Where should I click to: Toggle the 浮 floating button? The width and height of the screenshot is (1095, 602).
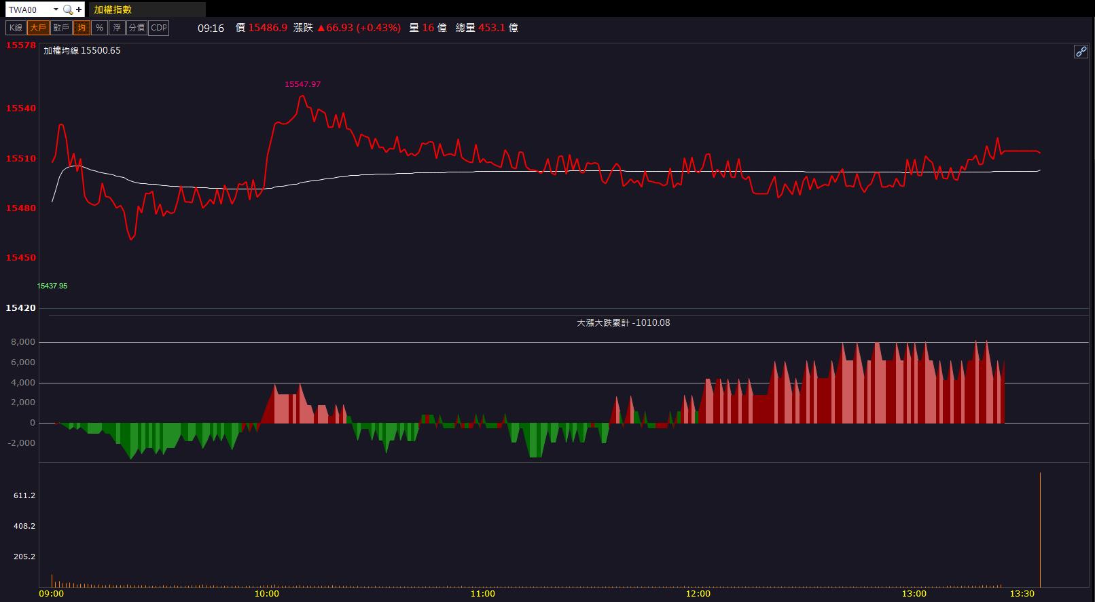coord(117,28)
